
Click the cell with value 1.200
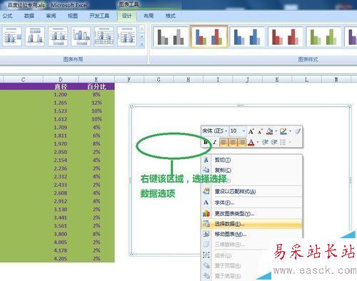61,95
